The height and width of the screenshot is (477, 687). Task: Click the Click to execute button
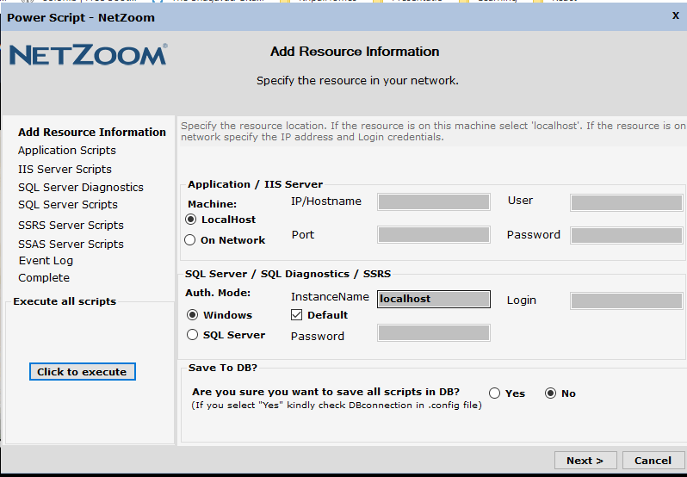83,371
